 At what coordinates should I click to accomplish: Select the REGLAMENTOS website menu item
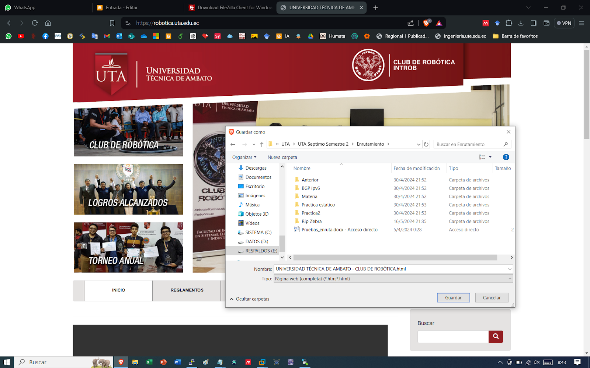[x=187, y=290]
